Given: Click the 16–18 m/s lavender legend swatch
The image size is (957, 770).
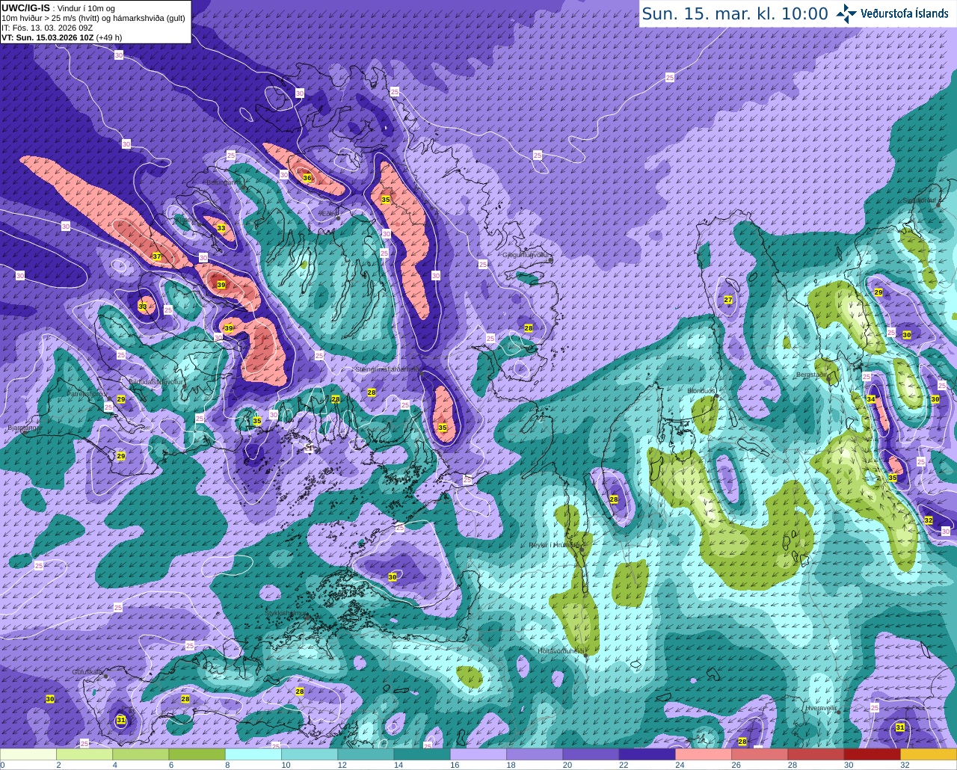Looking at the screenshot, I should [478, 754].
